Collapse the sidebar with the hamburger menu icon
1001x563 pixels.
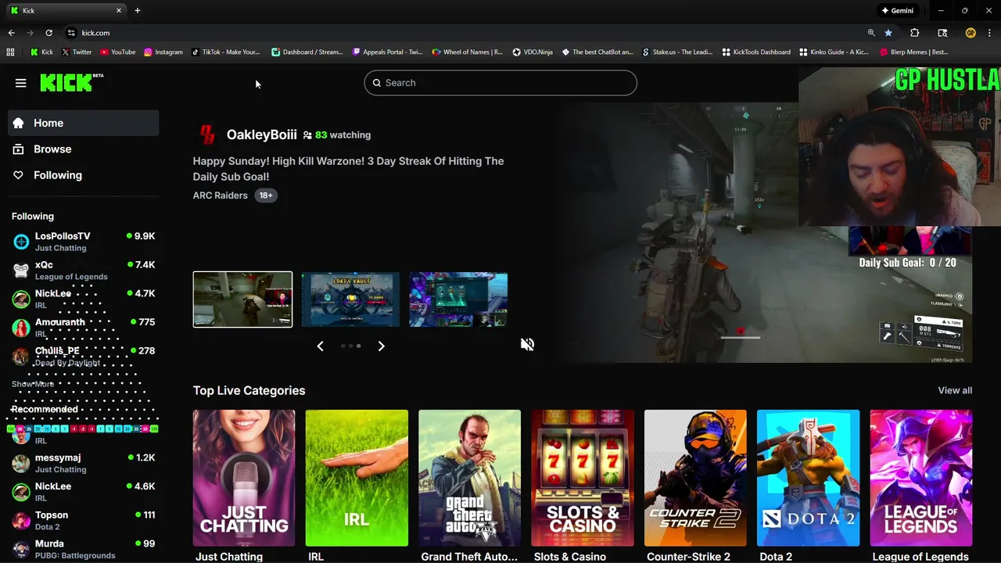pyautogui.click(x=21, y=83)
